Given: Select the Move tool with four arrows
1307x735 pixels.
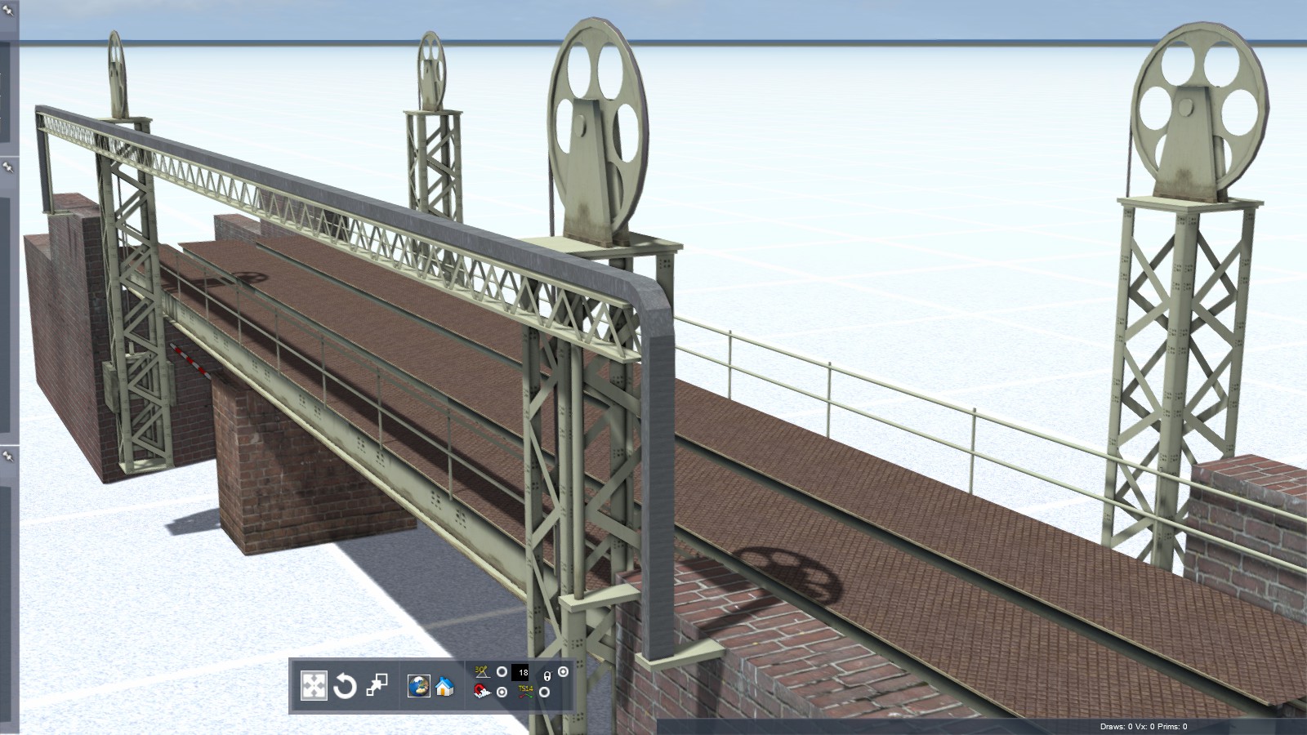Looking at the screenshot, I should (314, 686).
